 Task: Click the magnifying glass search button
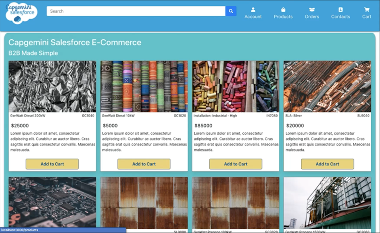(231, 11)
